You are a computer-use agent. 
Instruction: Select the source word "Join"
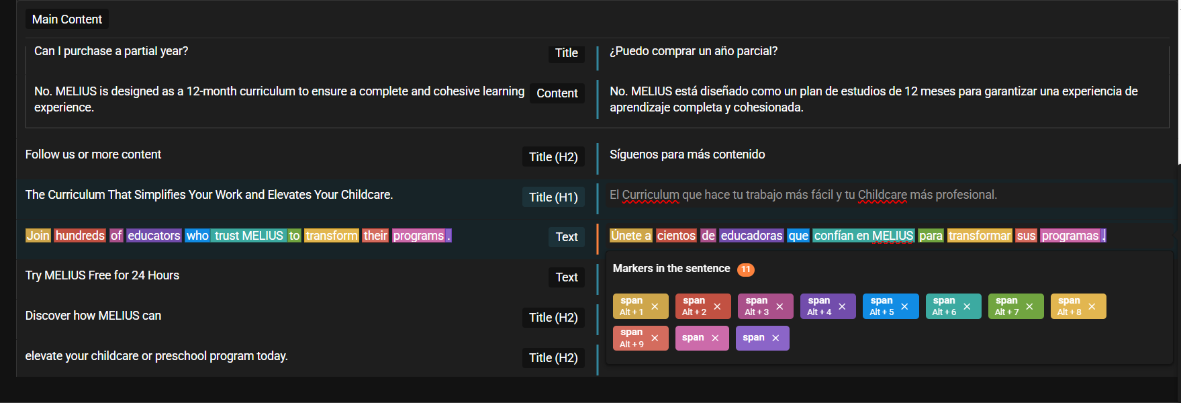click(x=38, y=236)
